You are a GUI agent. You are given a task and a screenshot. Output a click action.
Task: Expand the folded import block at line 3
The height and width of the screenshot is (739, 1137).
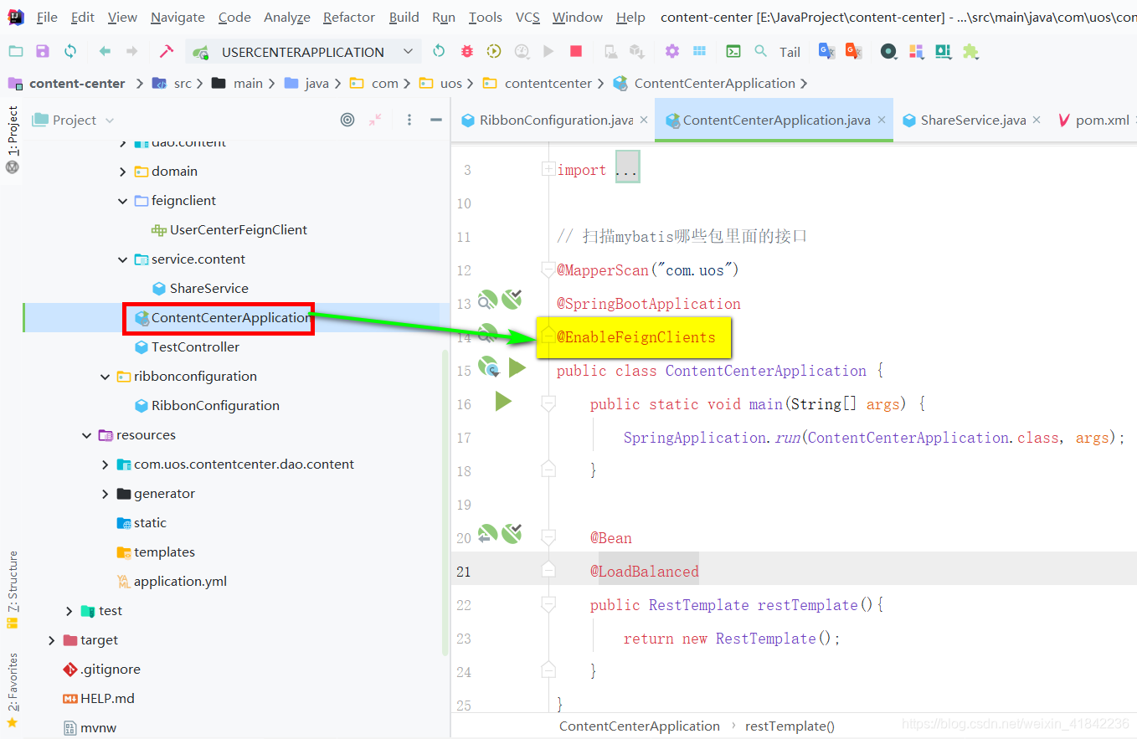(x=548, y=169)
